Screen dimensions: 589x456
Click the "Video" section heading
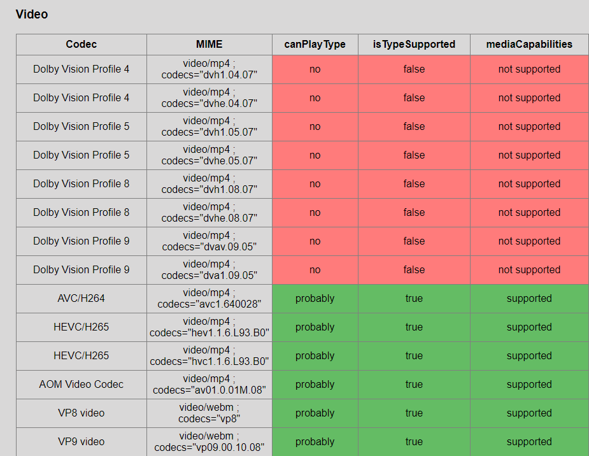pyautogui.click(x=32, y=14)
